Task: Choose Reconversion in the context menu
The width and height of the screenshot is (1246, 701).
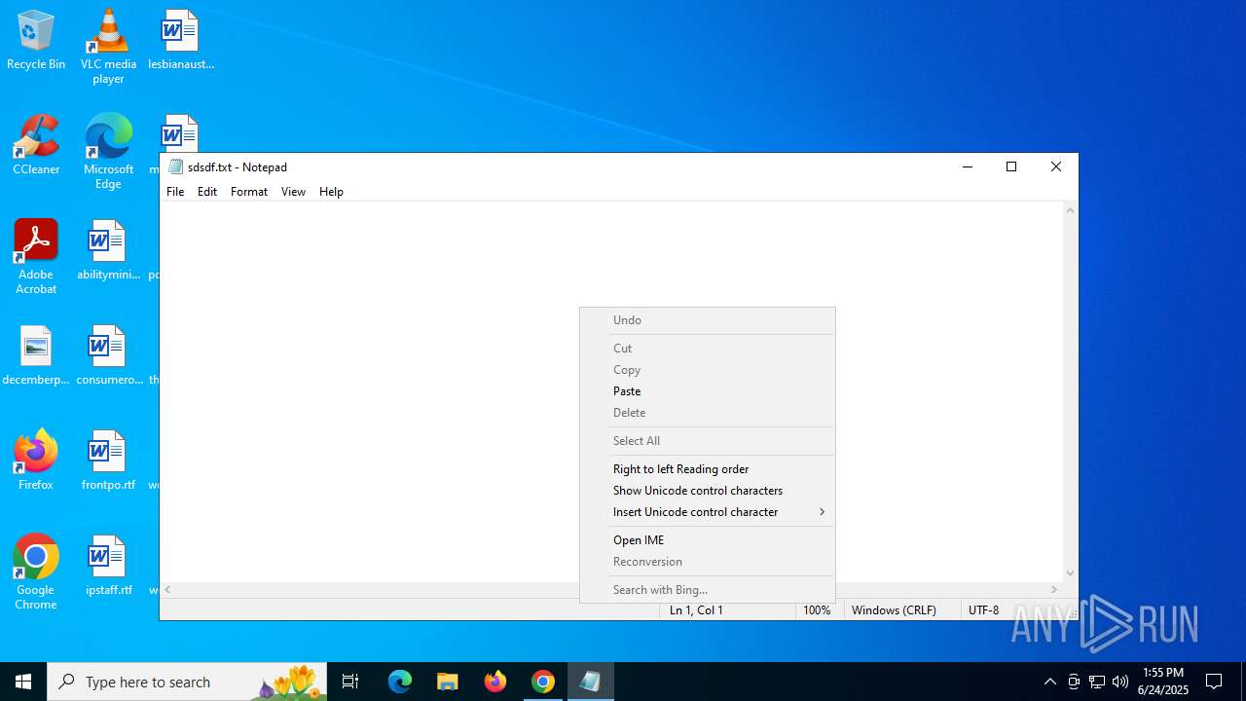Action: click(708, 562)
